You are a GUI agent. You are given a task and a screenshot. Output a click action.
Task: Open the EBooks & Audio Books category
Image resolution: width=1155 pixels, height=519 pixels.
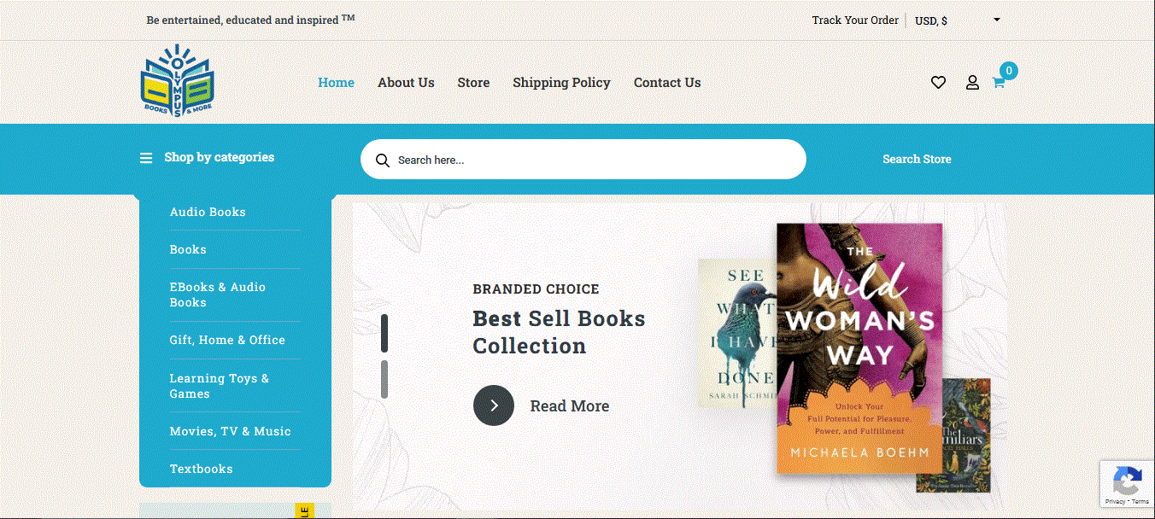pos(217,294)
